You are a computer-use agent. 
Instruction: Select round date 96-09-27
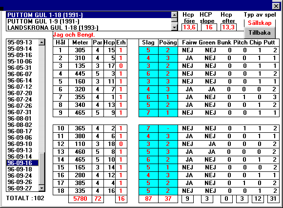tap(22, 188)
